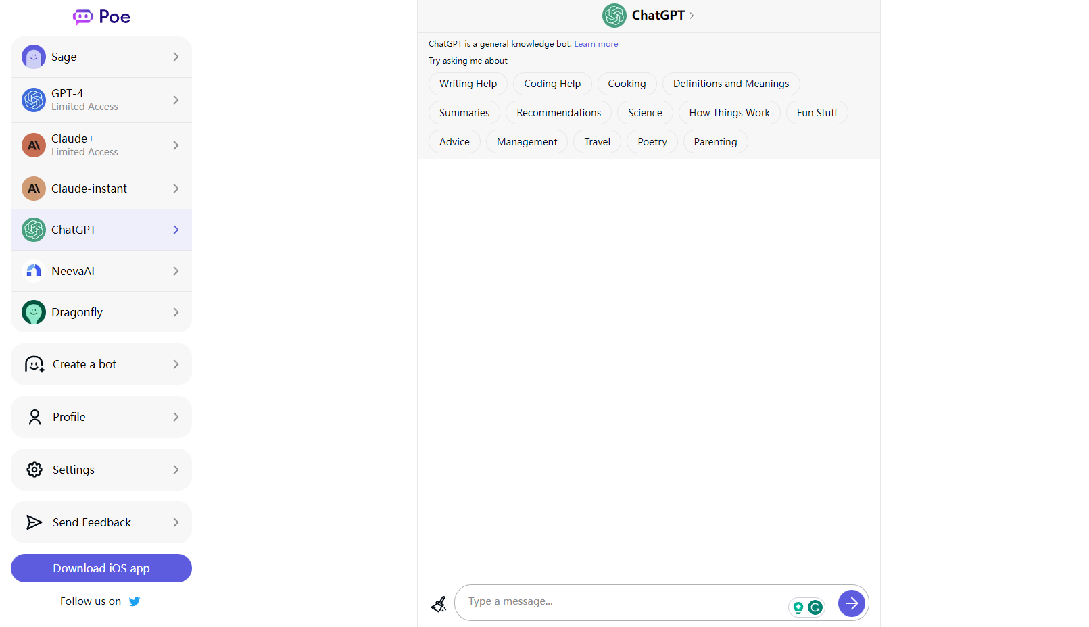Click the green lightbulb extension icon
The width and height of the screenshot is (1089, 627).
(x=798, y=607)
